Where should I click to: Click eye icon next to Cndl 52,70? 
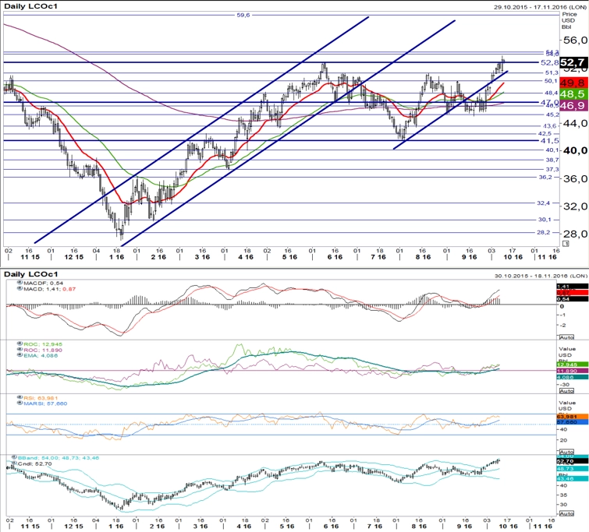(x=14, y=463)
